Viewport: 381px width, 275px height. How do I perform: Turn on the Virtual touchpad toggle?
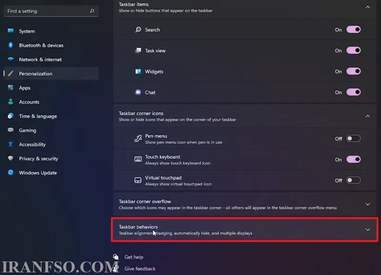pyautogui.click(x=354, y=180)
